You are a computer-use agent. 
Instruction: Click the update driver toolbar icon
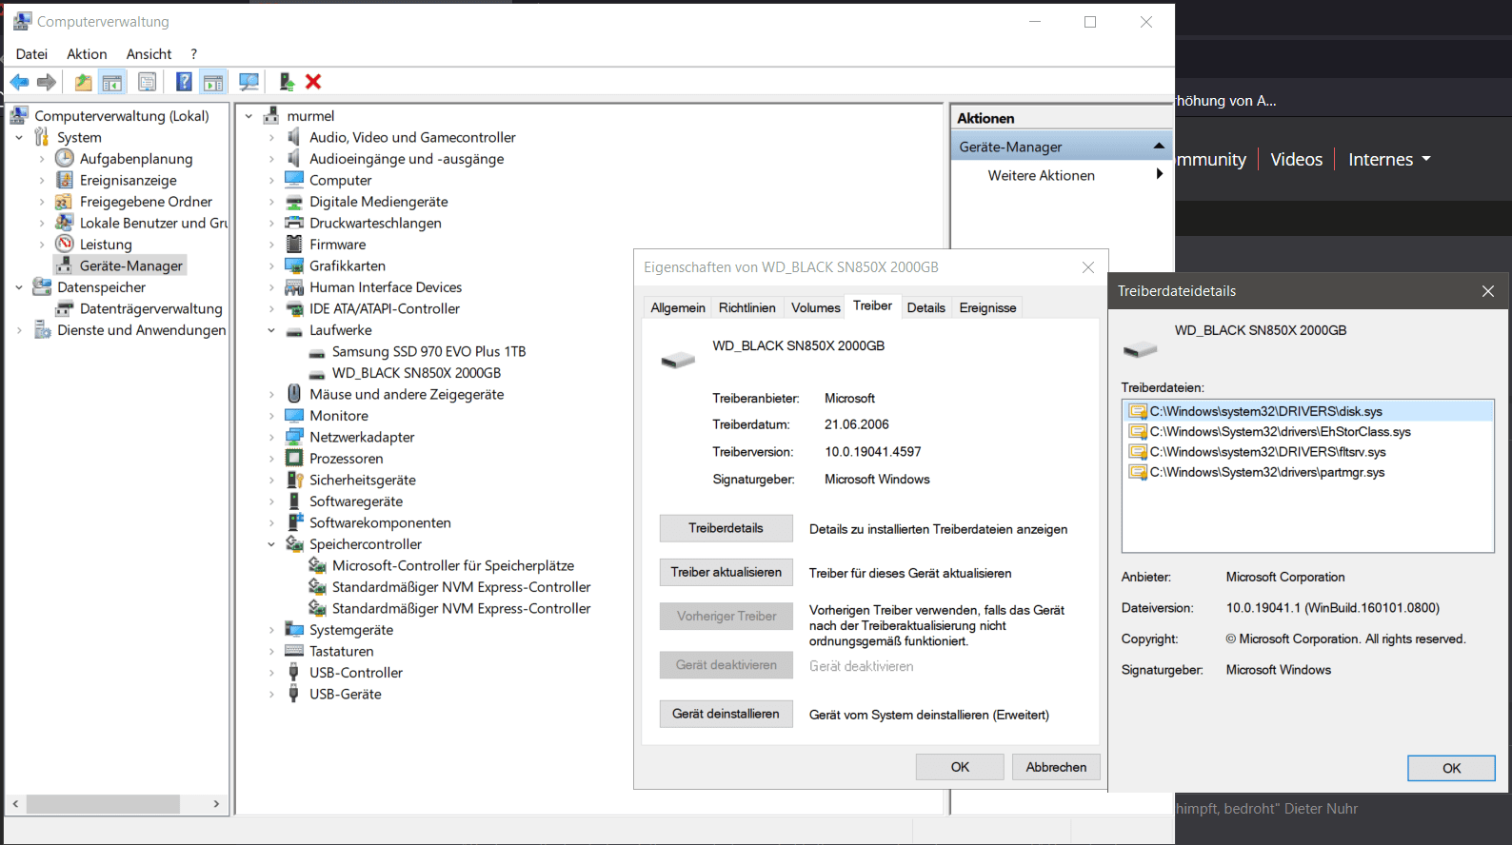pyautogui.click(x=287, y=82)
